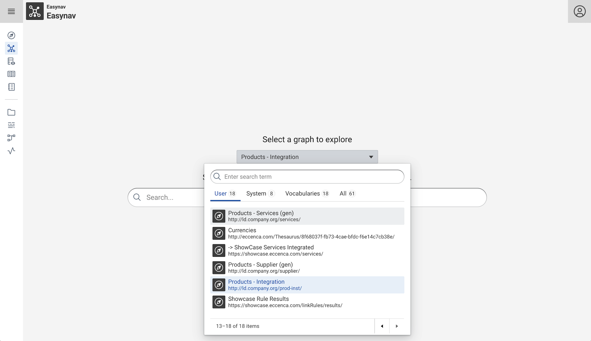Open the Activity monitoring icon
The width and height of the screenshot is (591, 341).
coord(11,151)
